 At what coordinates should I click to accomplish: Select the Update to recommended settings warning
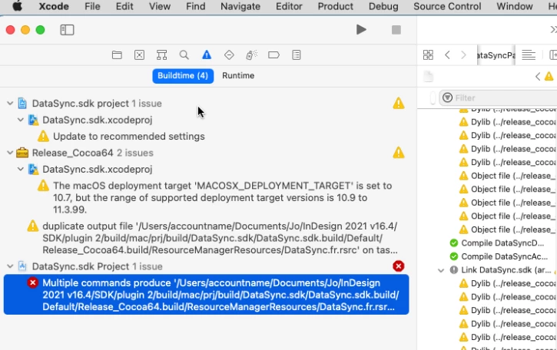(128, 137)
